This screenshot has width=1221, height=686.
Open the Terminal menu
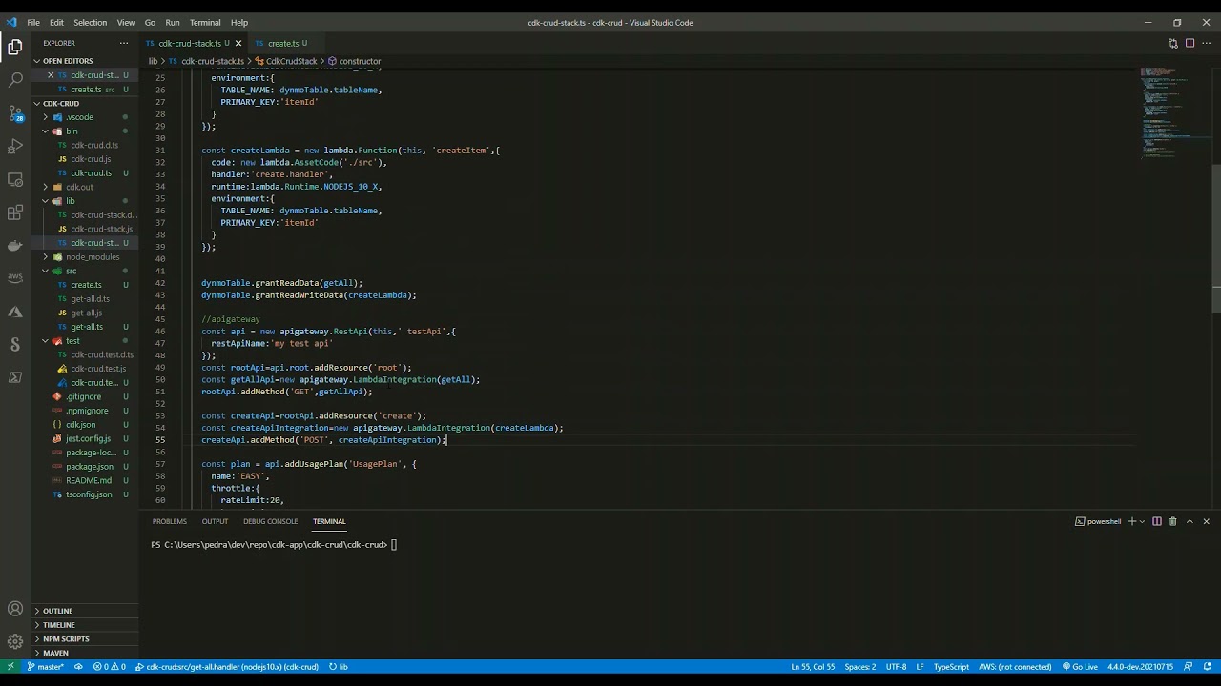[x=205, y=22]
